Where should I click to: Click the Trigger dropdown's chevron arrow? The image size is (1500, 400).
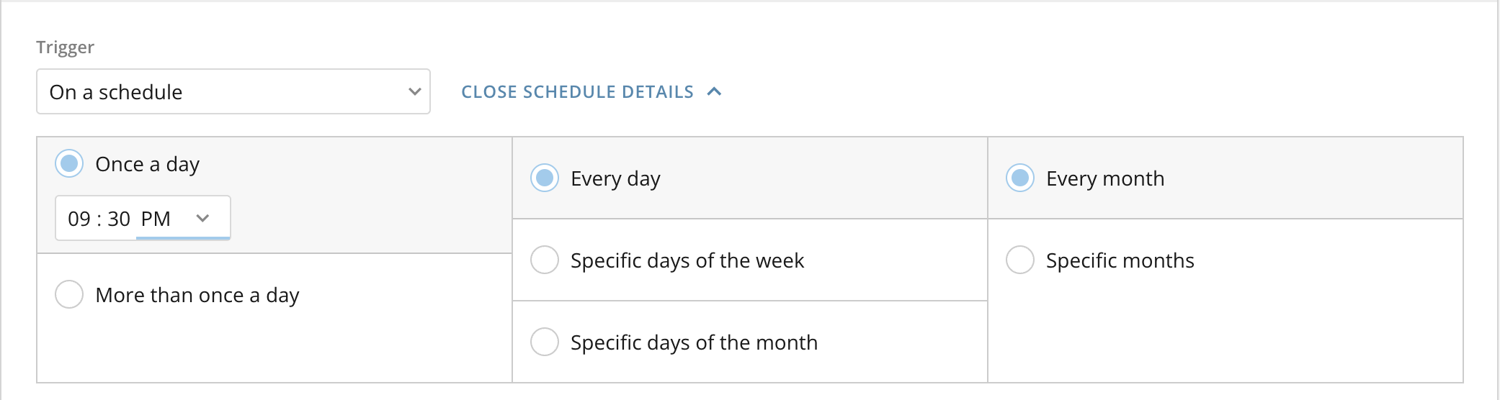click(414, 91)
